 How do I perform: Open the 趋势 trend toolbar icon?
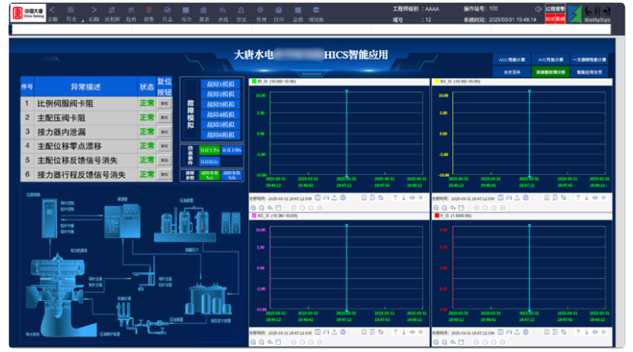(131, 10)
